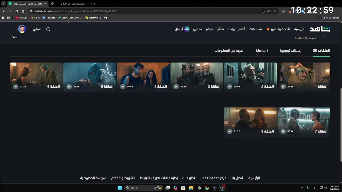This screenshot has width=342, height=192.
Task: Open the Shahid search magnifier icon
Action: pos(48,29)
